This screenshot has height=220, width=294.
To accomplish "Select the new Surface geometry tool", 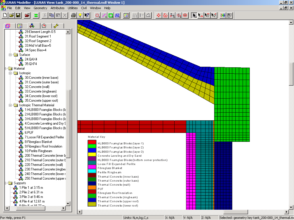I will pos(111,15).
